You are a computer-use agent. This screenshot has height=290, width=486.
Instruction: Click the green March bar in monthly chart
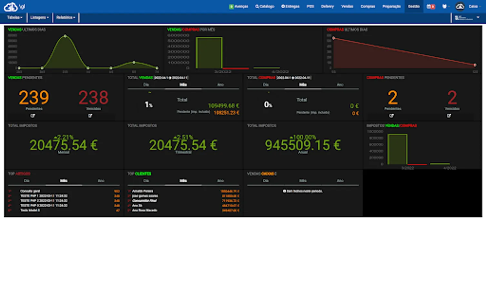[209, 53]
